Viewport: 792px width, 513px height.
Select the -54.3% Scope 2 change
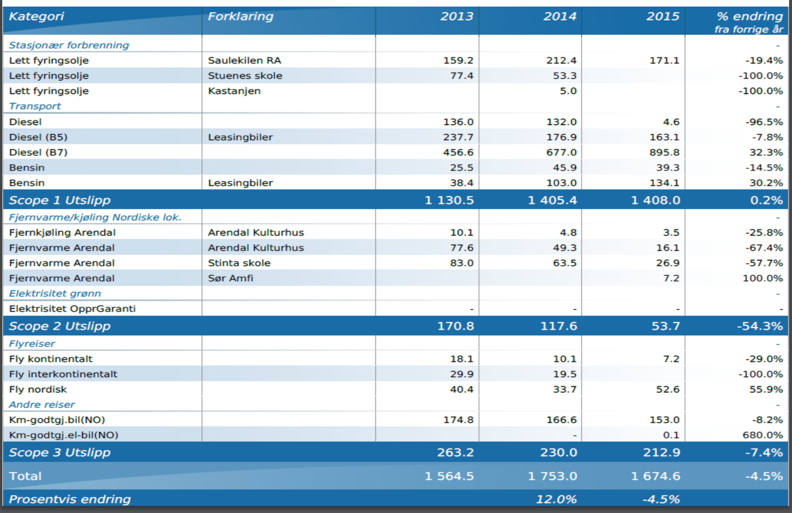point(760,326)
